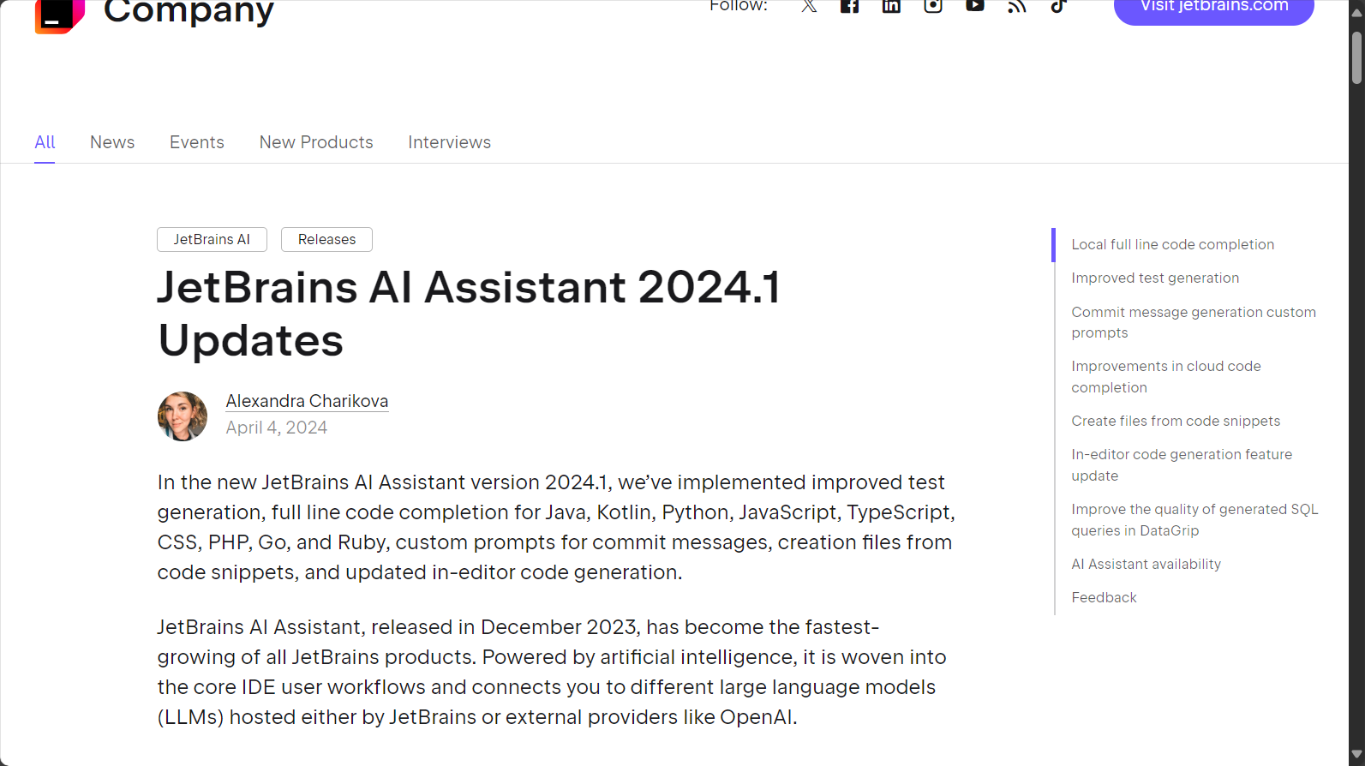1365x766 pixels.
Task: Jump to AI Assistant availability section
Action: pos(1146,564)
